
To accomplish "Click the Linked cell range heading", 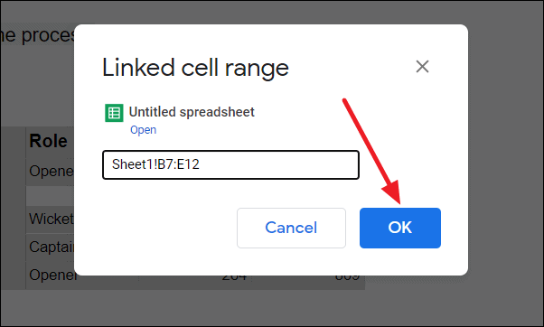I will pyautogui.click(x=195, y=68).
